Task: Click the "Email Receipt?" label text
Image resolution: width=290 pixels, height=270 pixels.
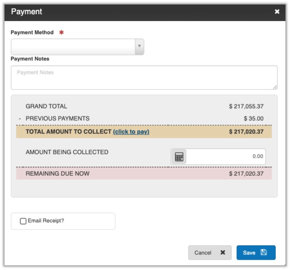Action: 46,221
